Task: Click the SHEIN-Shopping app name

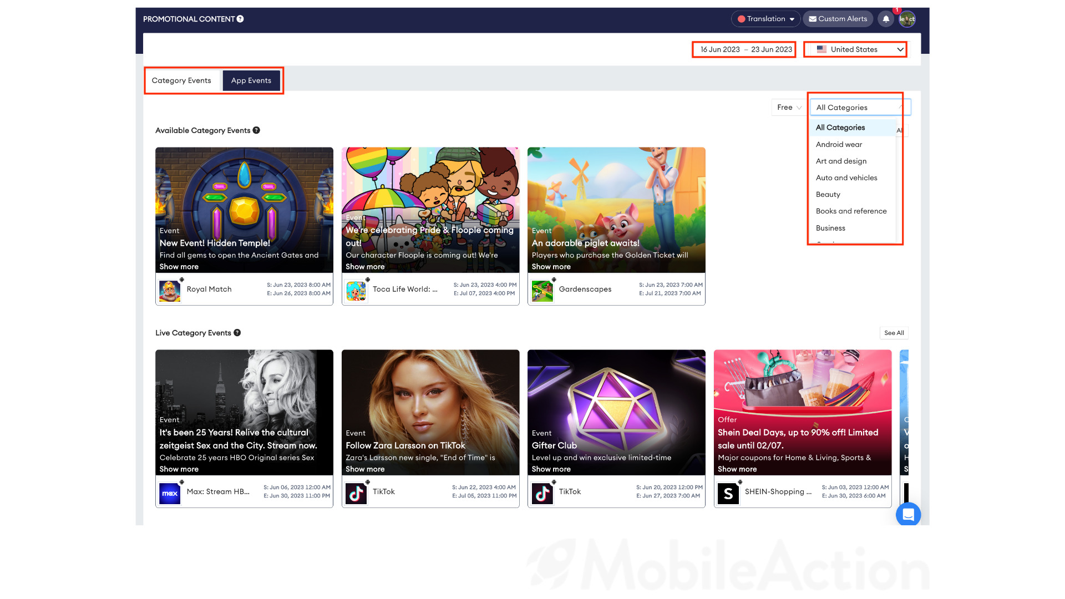Action: 778,492
